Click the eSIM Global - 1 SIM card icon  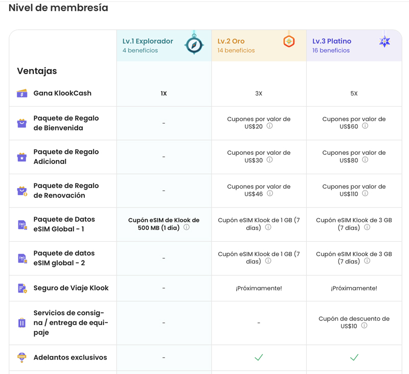(22, 225)
